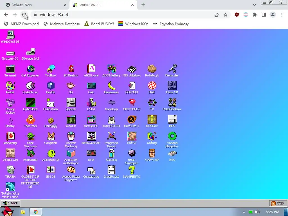This screenshot has width=288, height=216.
Task: Open the HAMPSTER icon
Action: pos(111,121)
